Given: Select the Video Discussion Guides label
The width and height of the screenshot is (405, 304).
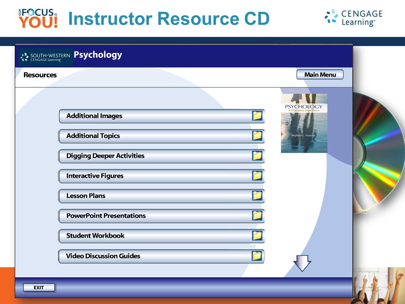Looking at the screenshot, I should 103,256.
